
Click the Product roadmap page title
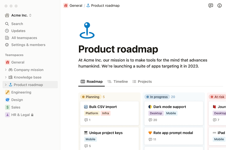click(x=118, y=49)
